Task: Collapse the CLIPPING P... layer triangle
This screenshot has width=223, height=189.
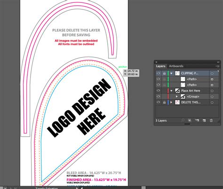Action: point(171,73)
